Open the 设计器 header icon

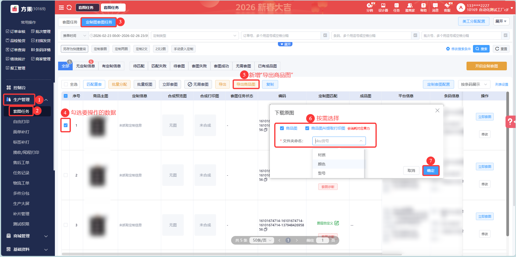(383, 7)
